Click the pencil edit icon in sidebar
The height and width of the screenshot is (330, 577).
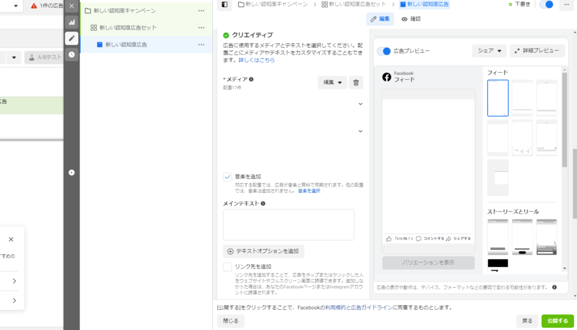point(72,38)
